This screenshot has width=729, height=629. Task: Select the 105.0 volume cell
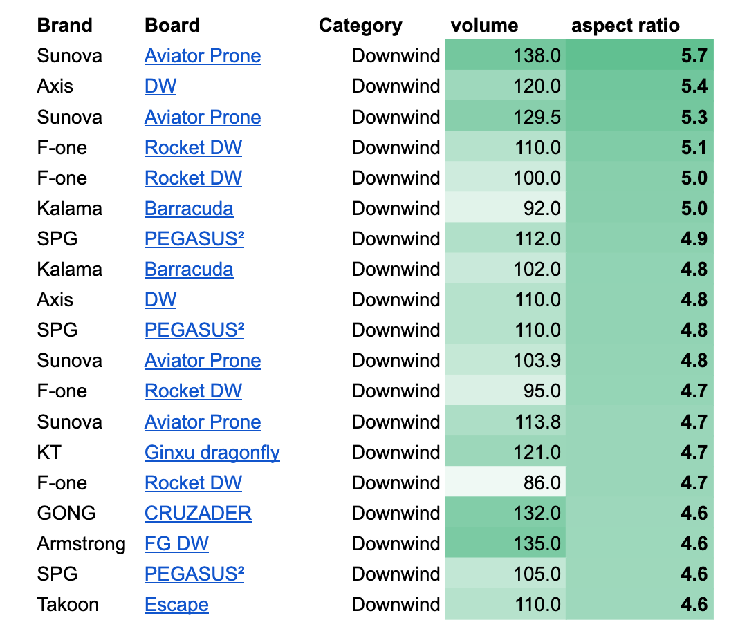coord(506,574)
